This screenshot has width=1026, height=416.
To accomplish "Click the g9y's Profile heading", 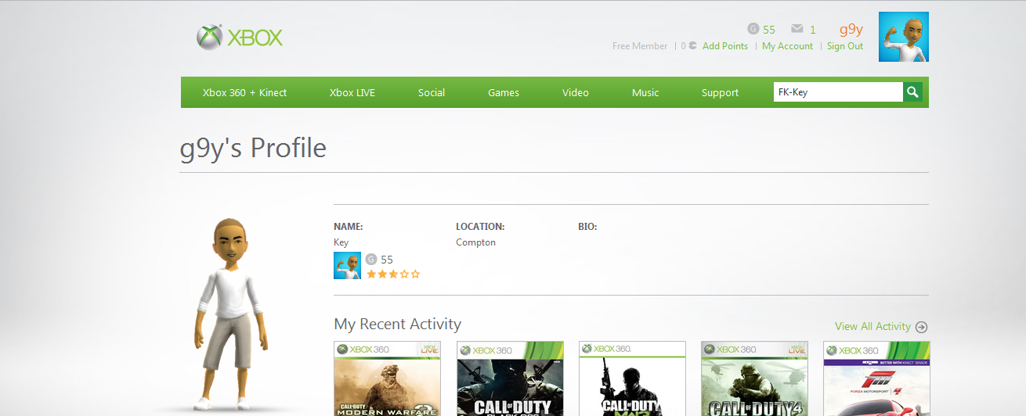I will (253, 148).
